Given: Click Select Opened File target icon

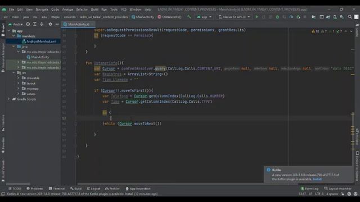Looking at the screenshot, I should 28,24.
